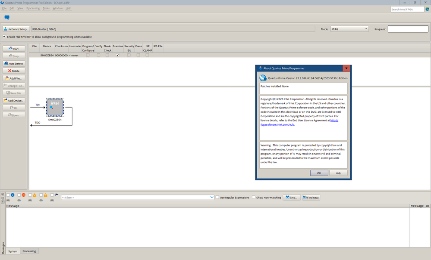This screenshot has width=431, height=260.
Task: Open Hardware Setup
Action: point(16,29)
